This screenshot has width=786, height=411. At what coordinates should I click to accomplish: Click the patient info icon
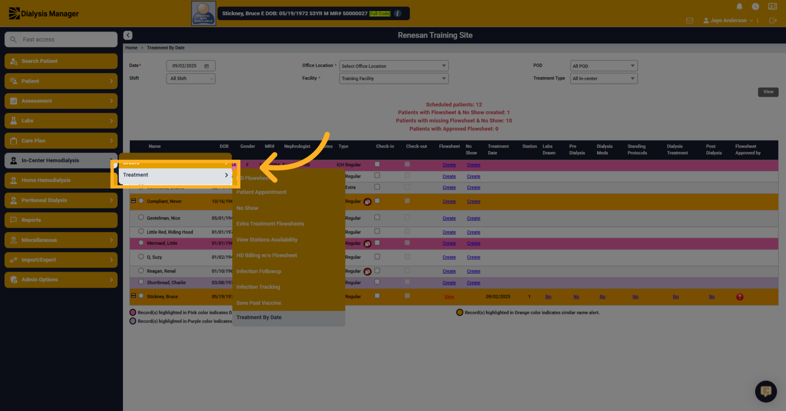pos(398,13)
